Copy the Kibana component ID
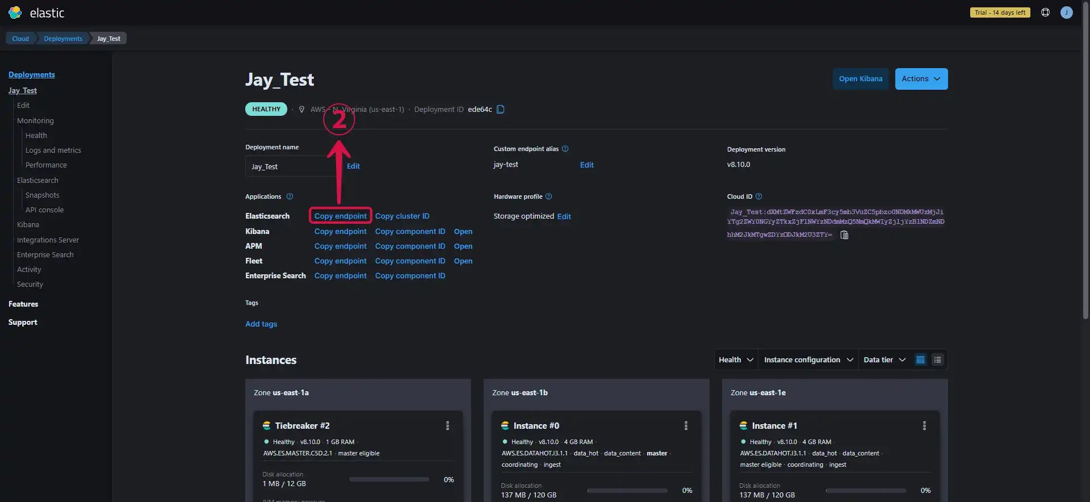 (410, 232)
